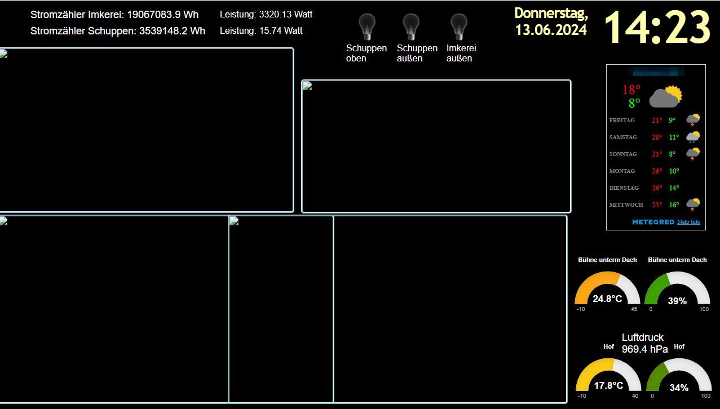Click the METEORED logo
The width and height of the screenshot is (720, 409).
pos(653,222)
